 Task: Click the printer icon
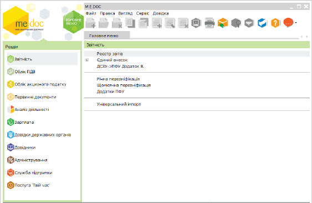(209, 23)
